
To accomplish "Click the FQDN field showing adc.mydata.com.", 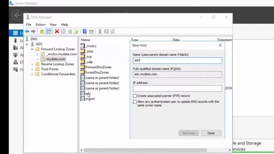I will 177,74.
